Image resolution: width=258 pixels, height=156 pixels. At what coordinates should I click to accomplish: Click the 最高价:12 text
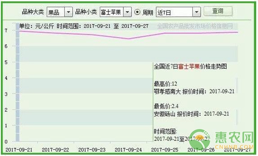coord(166,84)
